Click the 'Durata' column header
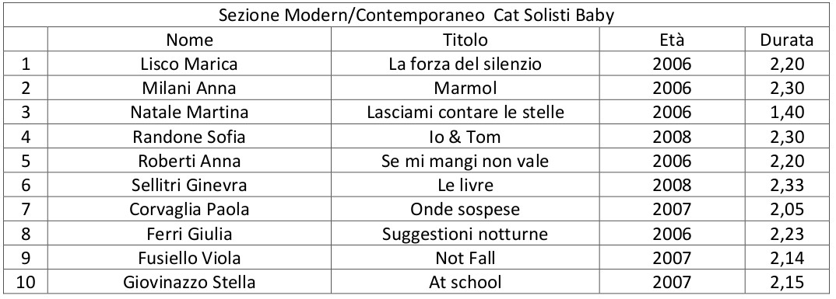 pos(787,40)
